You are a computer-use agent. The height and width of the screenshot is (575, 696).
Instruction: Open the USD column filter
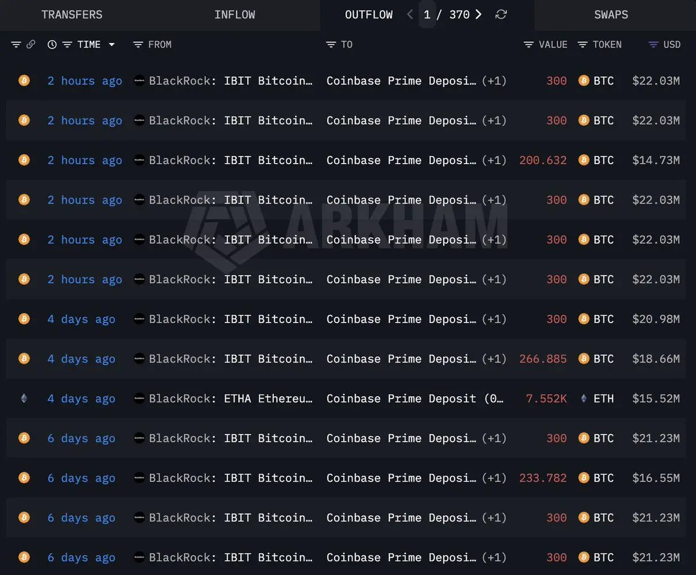654,45
